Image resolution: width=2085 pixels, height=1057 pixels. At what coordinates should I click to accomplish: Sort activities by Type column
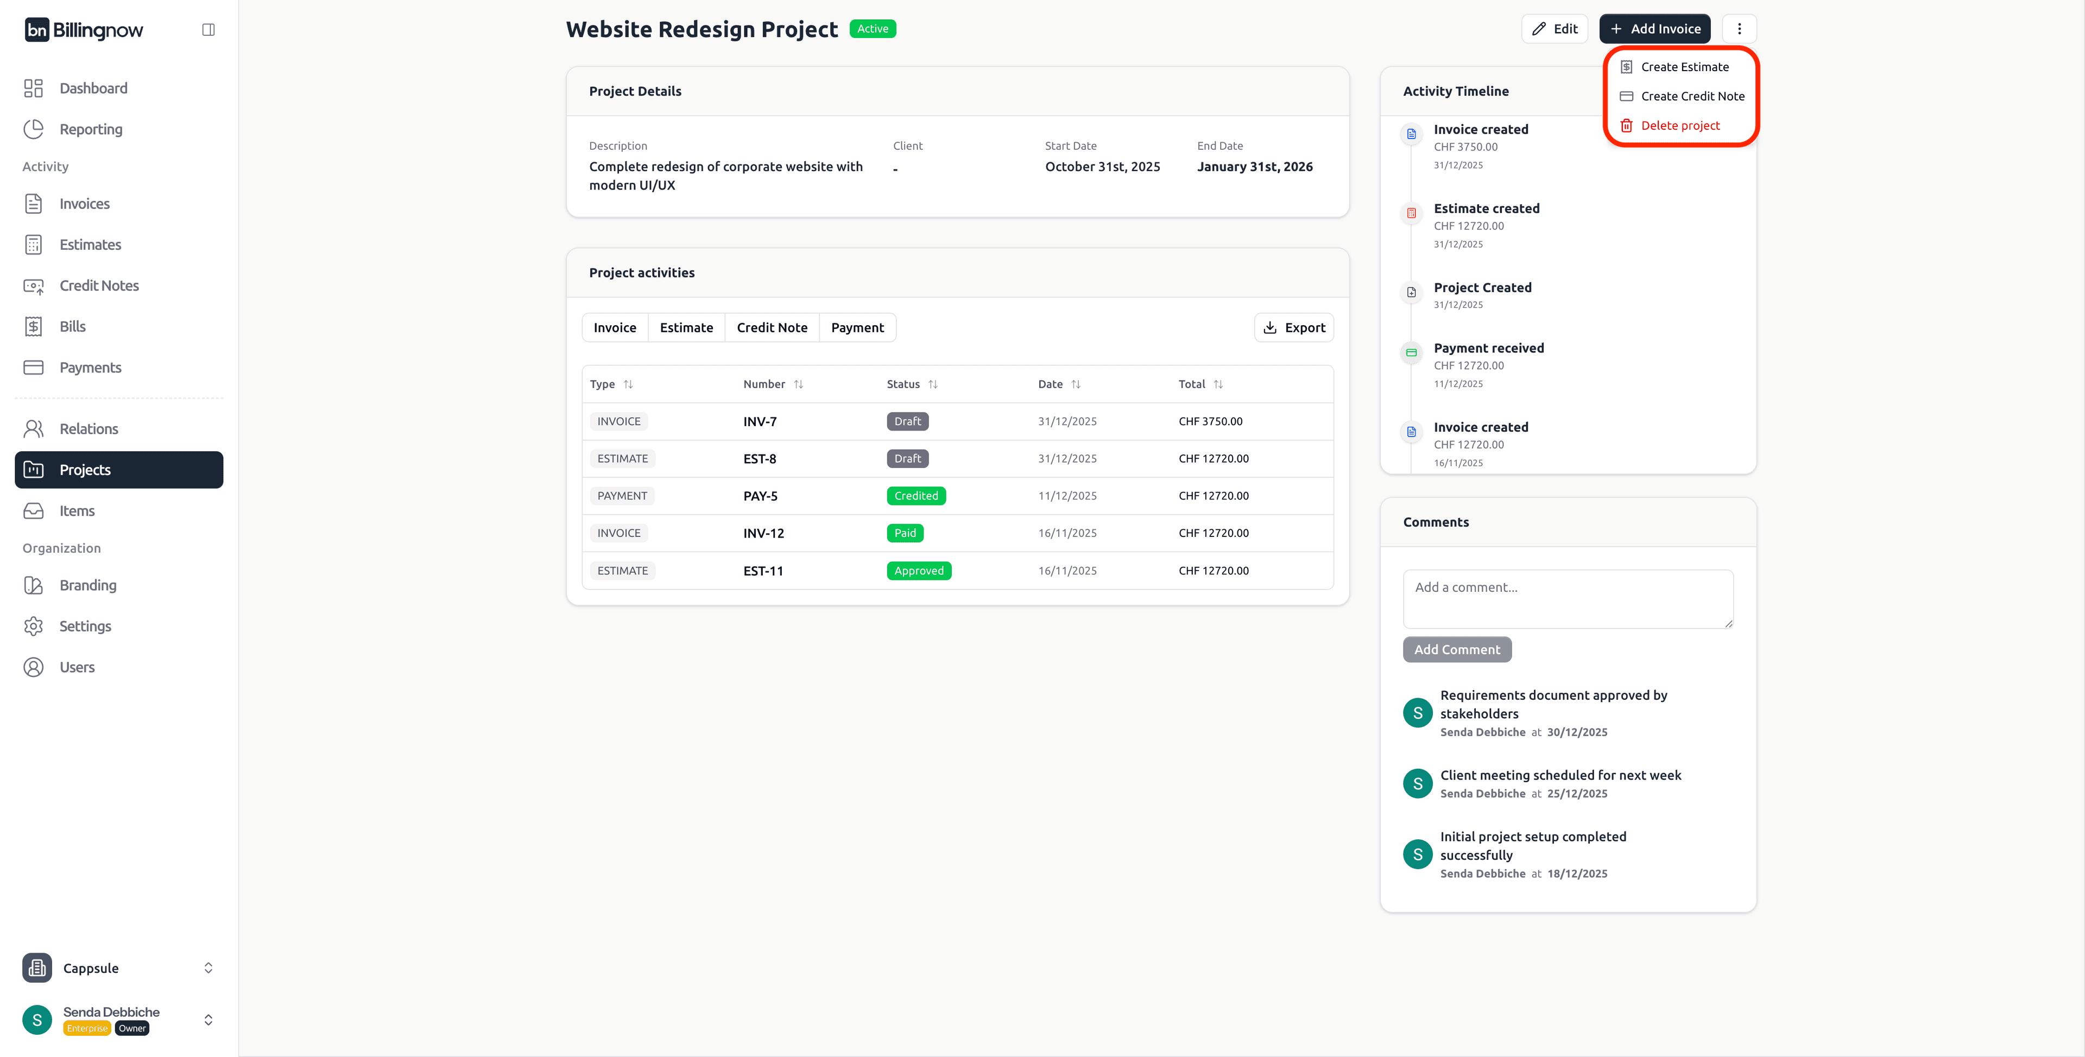tap(628, 384)
